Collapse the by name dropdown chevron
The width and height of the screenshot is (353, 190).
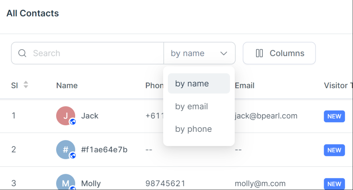point(223,53)
